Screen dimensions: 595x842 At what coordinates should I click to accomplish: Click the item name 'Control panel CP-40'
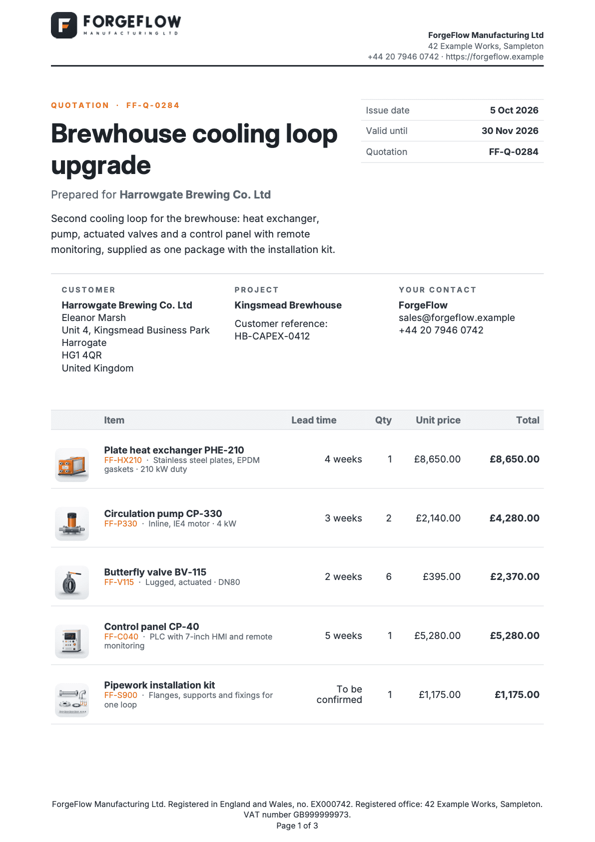151,626
